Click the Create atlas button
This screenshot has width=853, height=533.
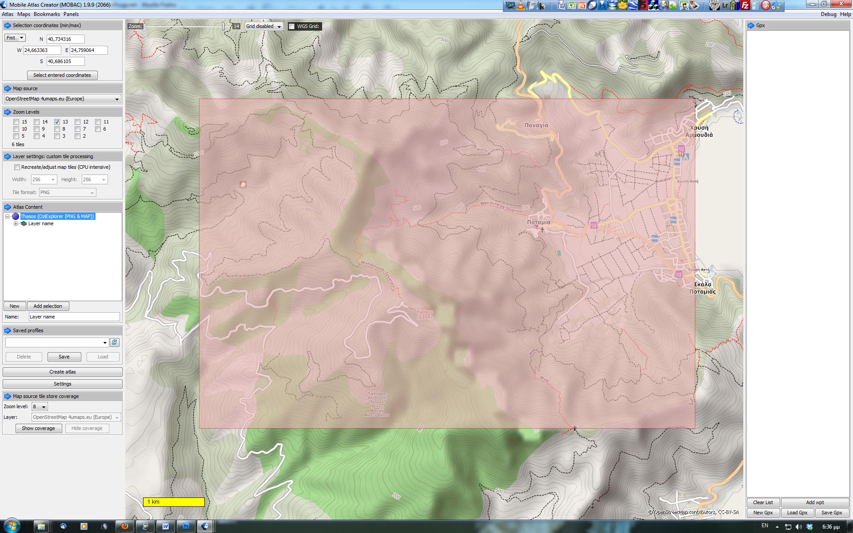(62, 372)
